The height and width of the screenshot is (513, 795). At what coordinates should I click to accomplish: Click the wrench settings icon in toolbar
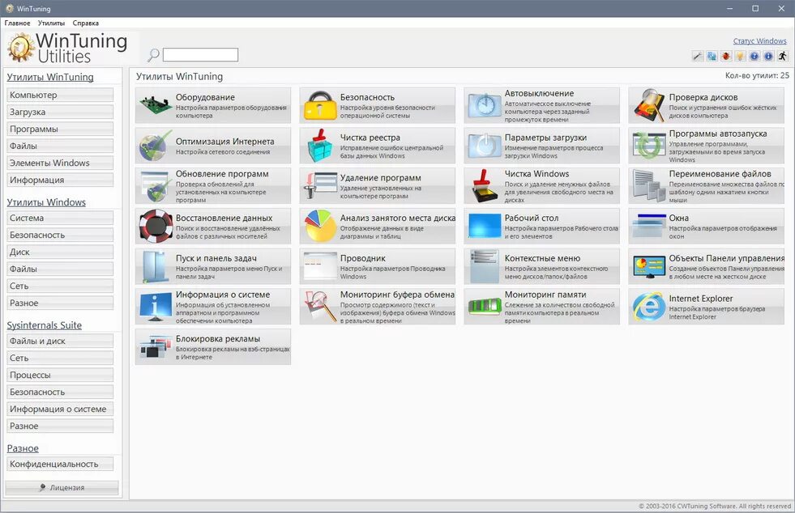tap(698, 56)
